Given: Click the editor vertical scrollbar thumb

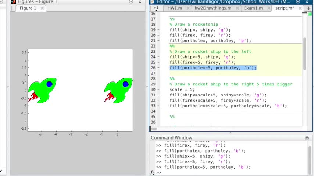Looking at the screenshot, I should click(x=304, y=54).
